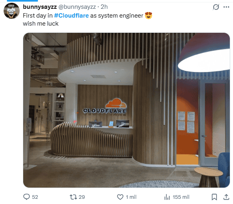Click the tweet text 'wish me luck'
This screenshot has height=204, width=233.
tap(40, 24)
